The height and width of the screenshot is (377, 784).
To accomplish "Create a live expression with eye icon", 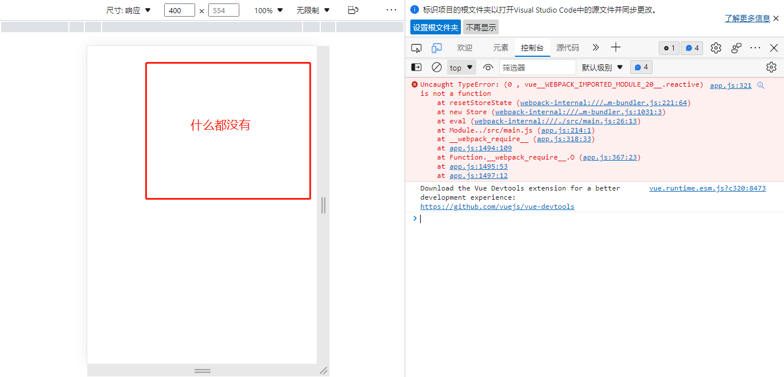I will 488,67.
